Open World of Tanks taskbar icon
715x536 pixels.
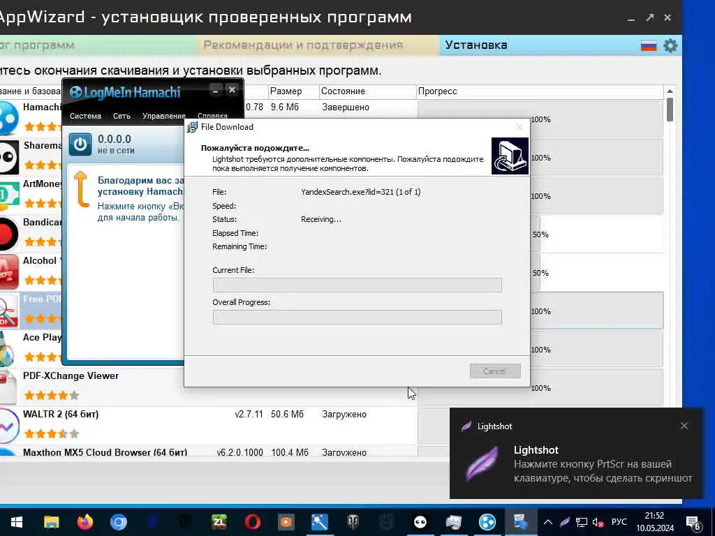[x=353, y=522]
